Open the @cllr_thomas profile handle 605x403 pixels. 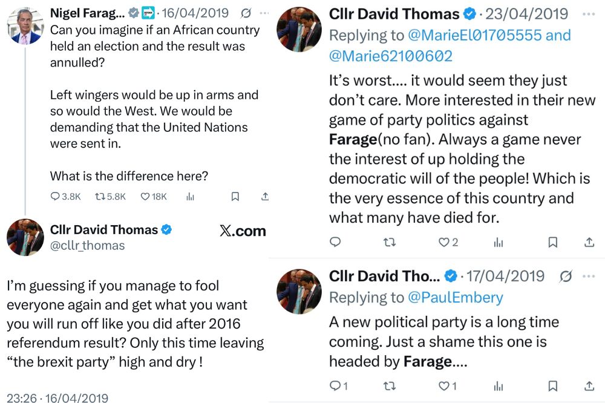pos(88,245)
